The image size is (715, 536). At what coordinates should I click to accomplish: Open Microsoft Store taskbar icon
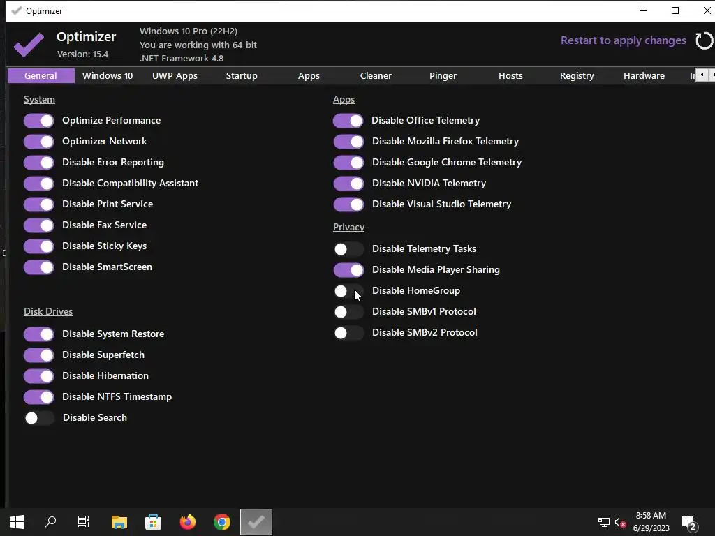point(153,522)
